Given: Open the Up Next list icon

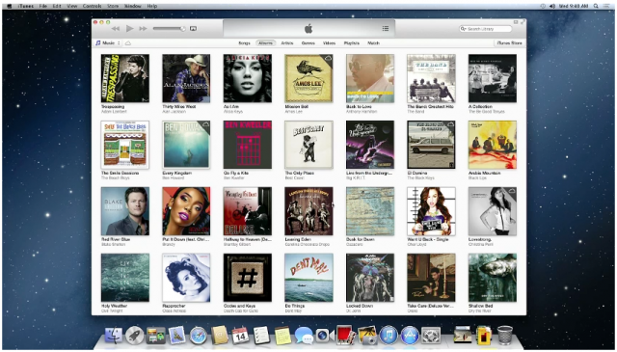Looking at the screenshot, I should click(386, 28).
